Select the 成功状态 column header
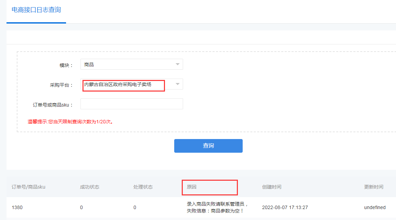This screenshot has height=220, width=396. pyautogui.click(x=90, y=187)
